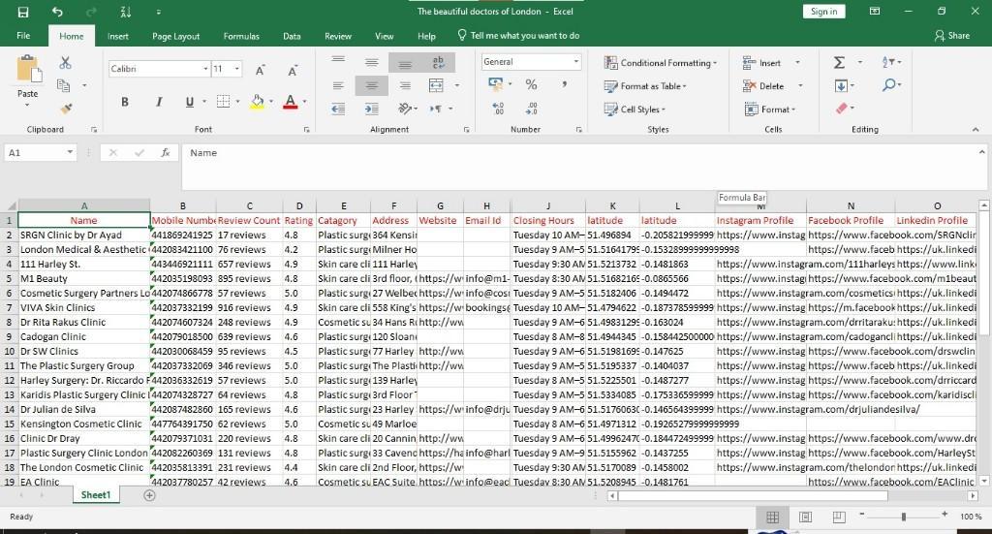Click the red Font Color swatch
The height and width of the screenshot is (534, 992).
coord(291,101)
